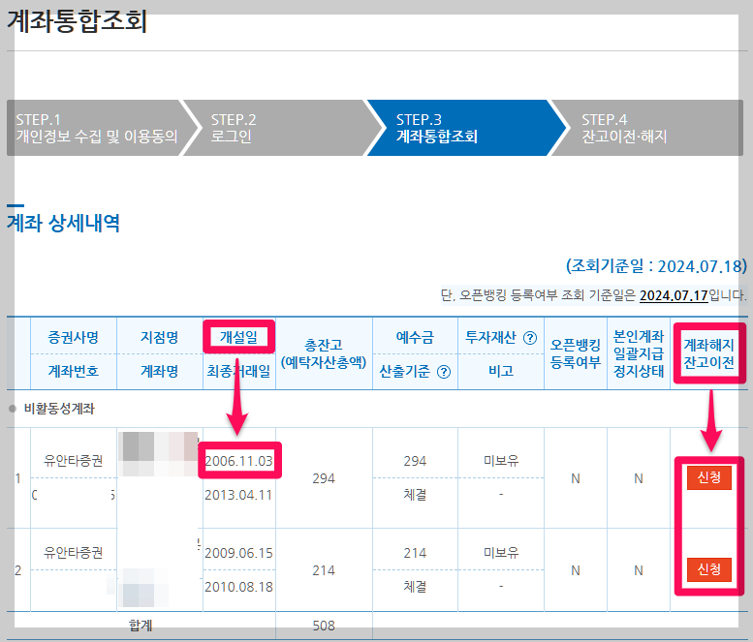The height and width of the screenshot is (642, 753).
Task: Click 신청 button for account opened 2006.11.03
Action: pos(708,477)
